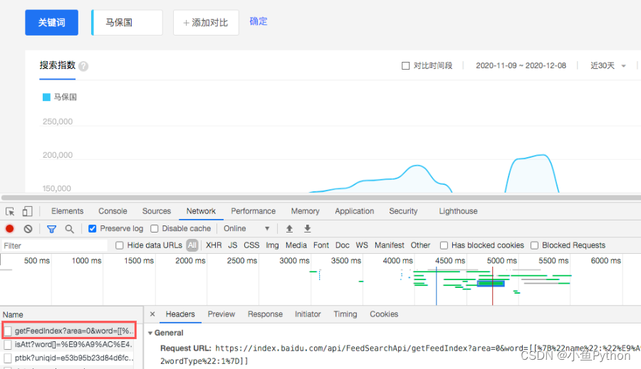
Task: Click the blue 马保国 legend swatch
Action: coord(46,97)
